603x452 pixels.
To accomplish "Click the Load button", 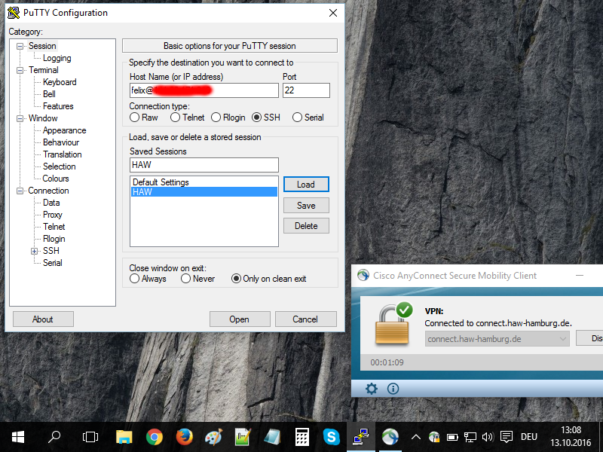I will pyautogui.click(x=305, y=185).
